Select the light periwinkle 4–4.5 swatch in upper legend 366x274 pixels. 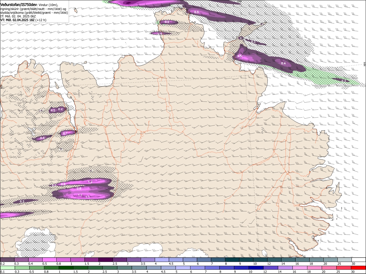pyautogui.click(x=161, y=259)
